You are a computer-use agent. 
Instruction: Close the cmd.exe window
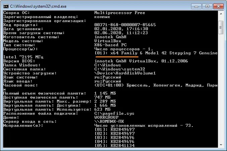[218, 6]
